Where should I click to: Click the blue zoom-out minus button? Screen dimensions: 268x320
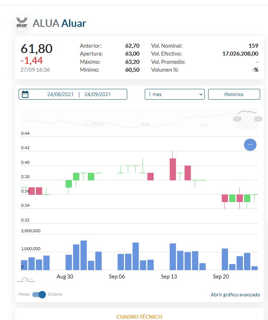pyautogui.click(x=250, y=145)
